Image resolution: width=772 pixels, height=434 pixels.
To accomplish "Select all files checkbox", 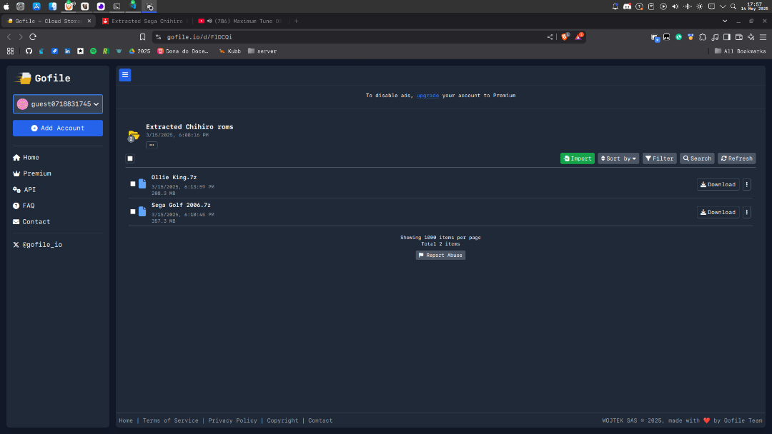I will [x=130, y=158].
